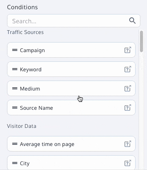Open the help link icon for Medium
Screen dimensions: 147x170
(x=128, y=88)
